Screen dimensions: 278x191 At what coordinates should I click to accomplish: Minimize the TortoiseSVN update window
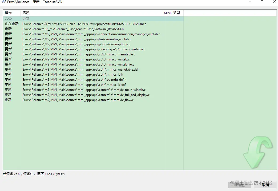click(x=250, y=2)
